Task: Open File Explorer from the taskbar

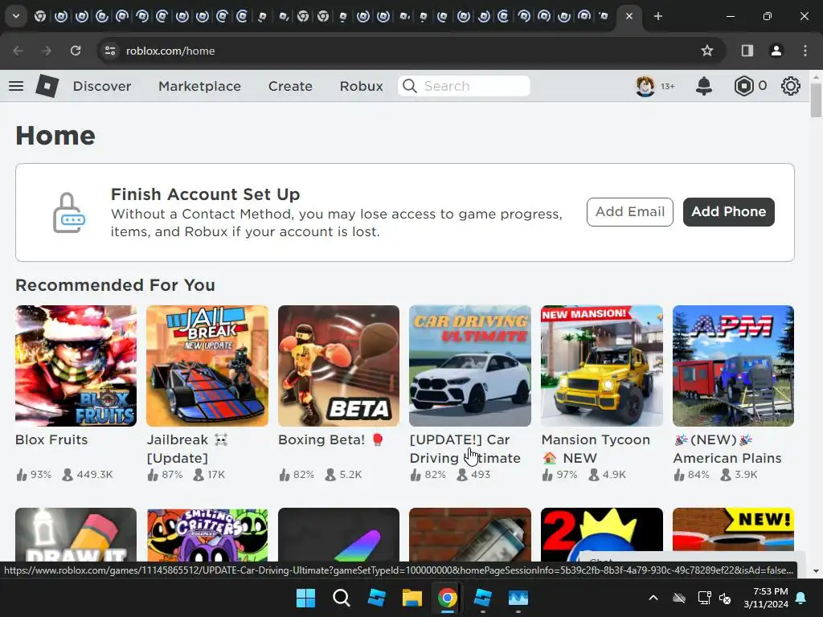Action: pos(412,598)
